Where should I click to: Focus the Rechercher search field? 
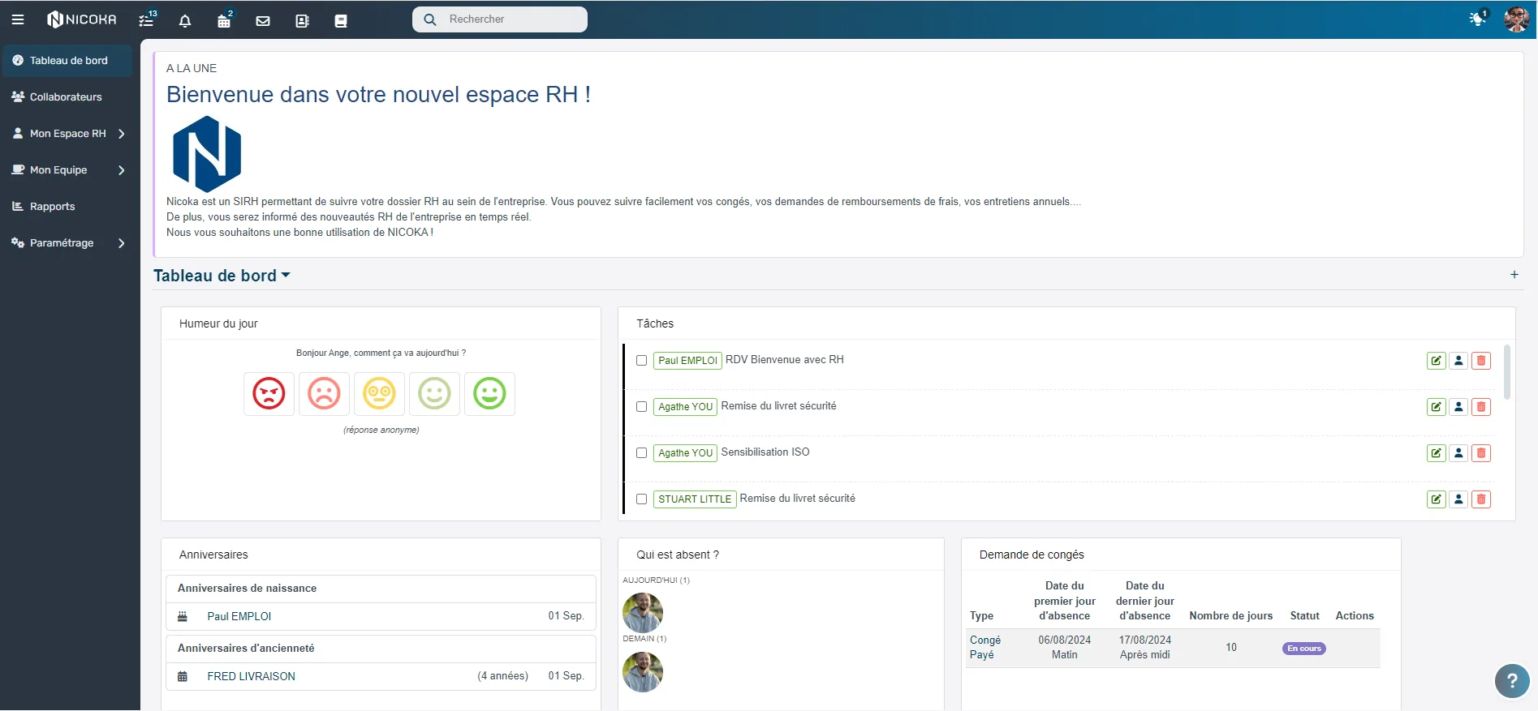(500, 19)
